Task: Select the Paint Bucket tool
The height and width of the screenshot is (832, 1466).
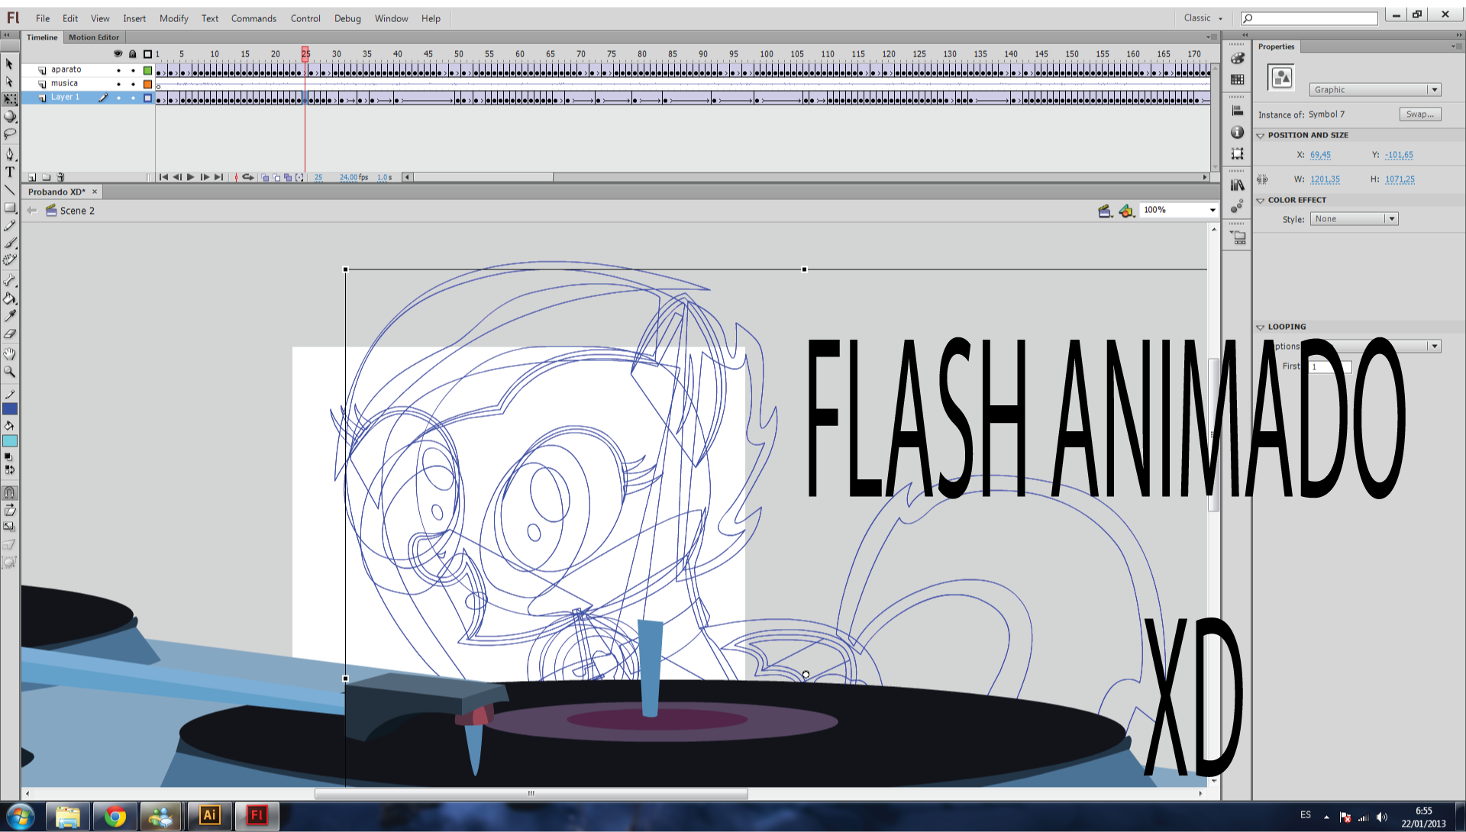Action: [9, 298]
